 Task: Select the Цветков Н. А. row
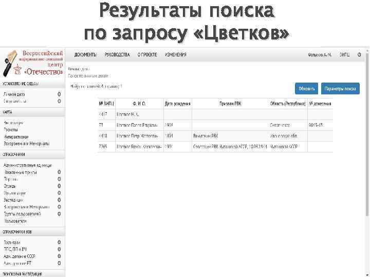pos(215,114)
